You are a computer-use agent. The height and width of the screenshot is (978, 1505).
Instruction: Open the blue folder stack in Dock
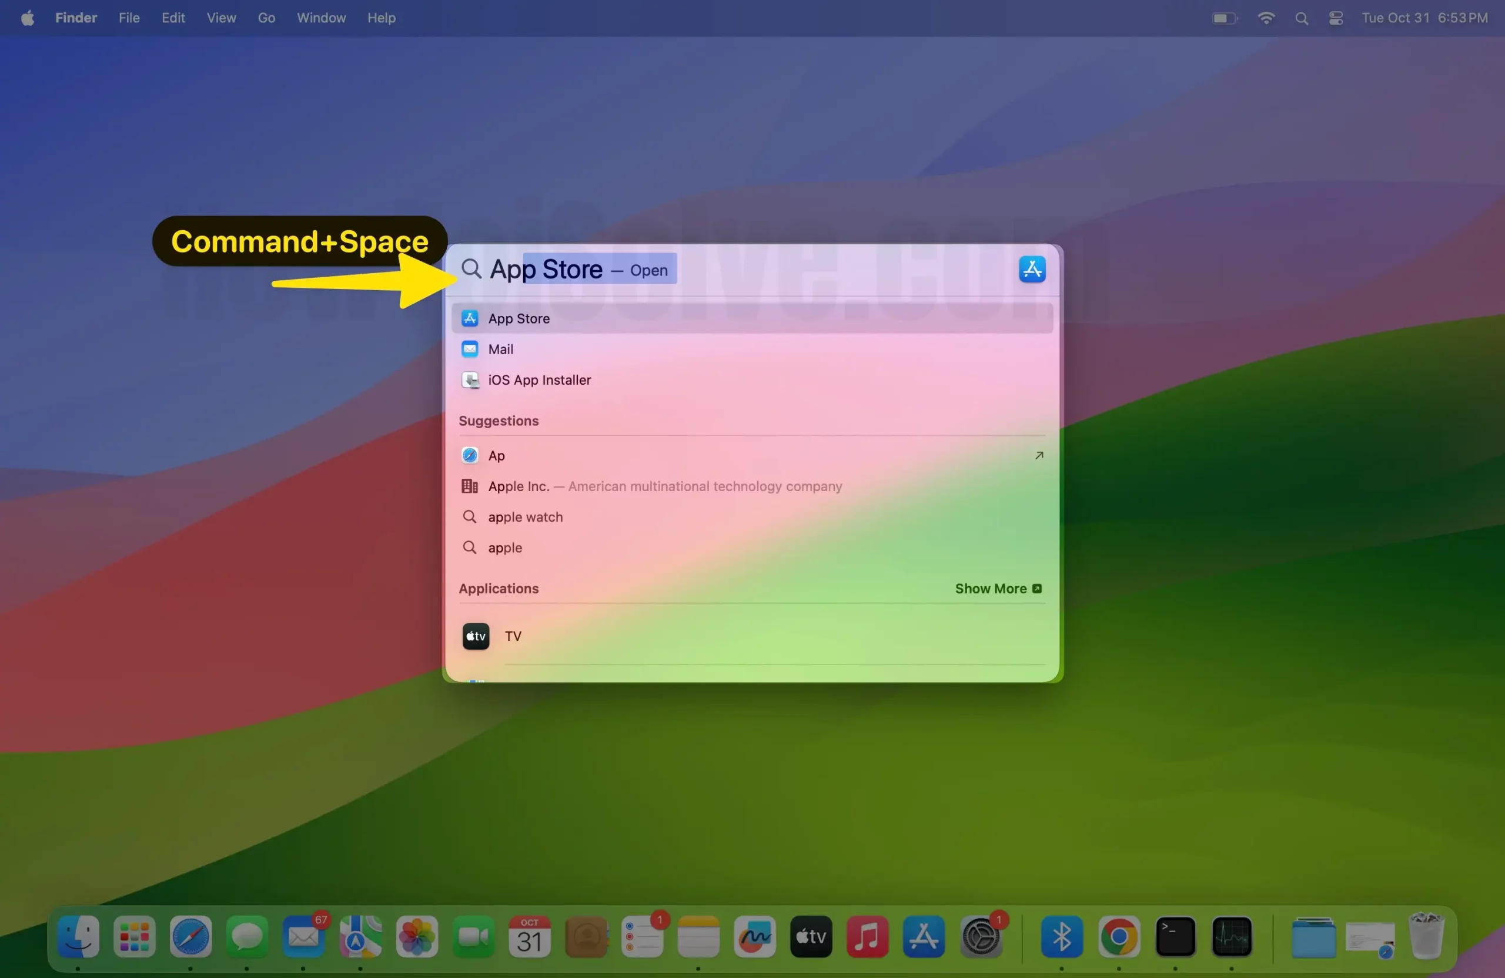(1313, 937)
